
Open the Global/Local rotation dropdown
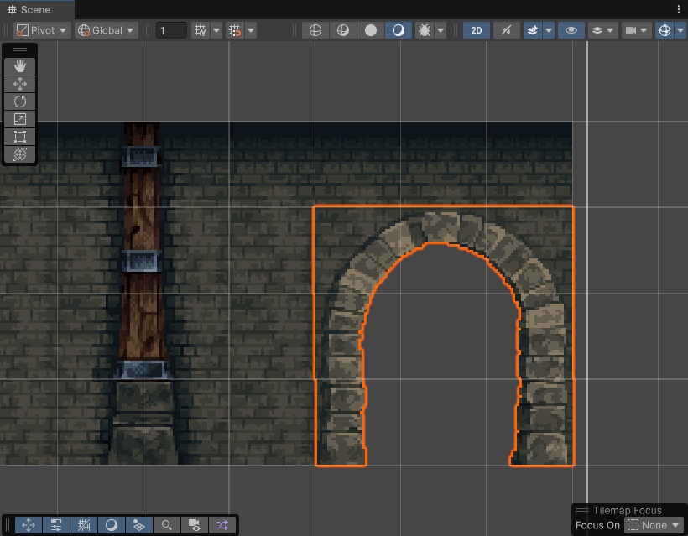[107, 30]
